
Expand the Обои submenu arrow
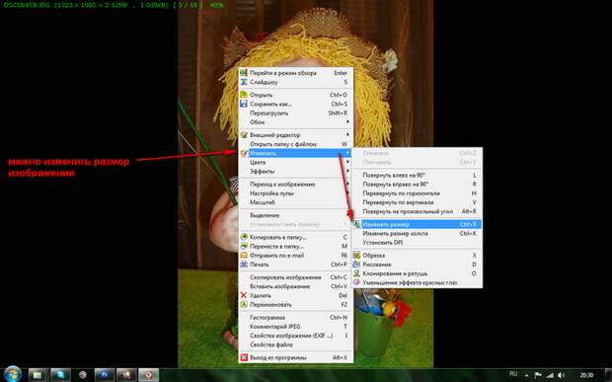(x=347, y=121)
